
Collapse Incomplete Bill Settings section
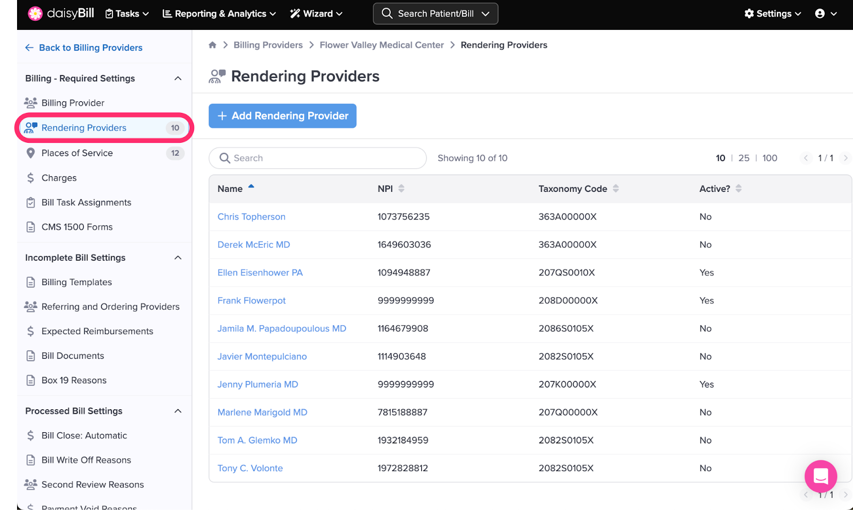(x=178, y=258)
